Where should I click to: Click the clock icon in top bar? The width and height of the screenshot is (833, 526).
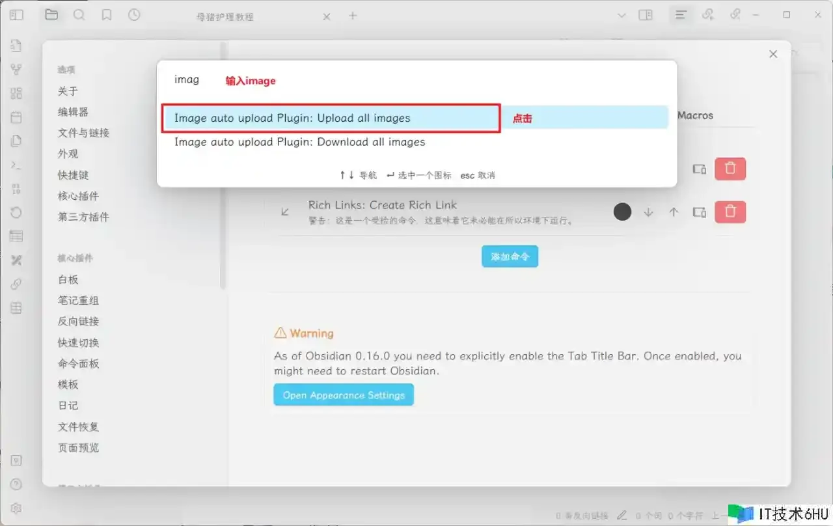pyautogui.click(x=134, y=15)
